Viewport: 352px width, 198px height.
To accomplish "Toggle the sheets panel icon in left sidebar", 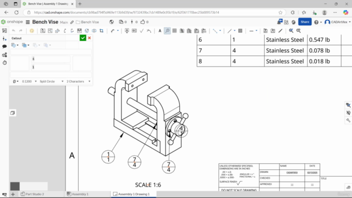I will 4,31.
